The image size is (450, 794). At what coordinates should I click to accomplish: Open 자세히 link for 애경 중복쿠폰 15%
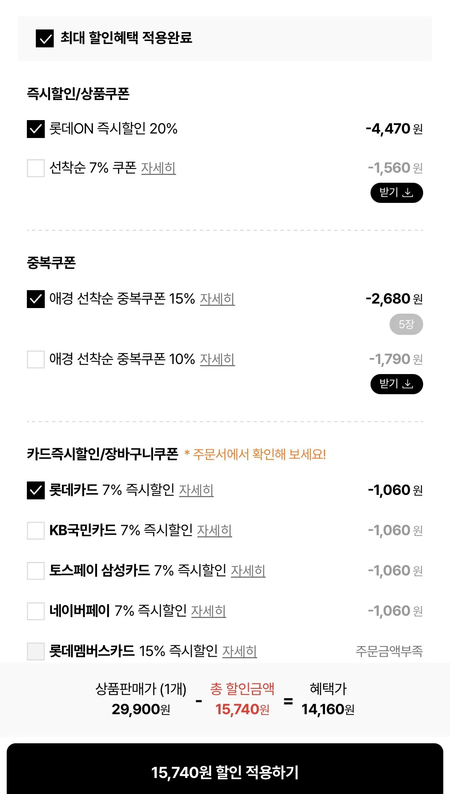pos(217,299)
